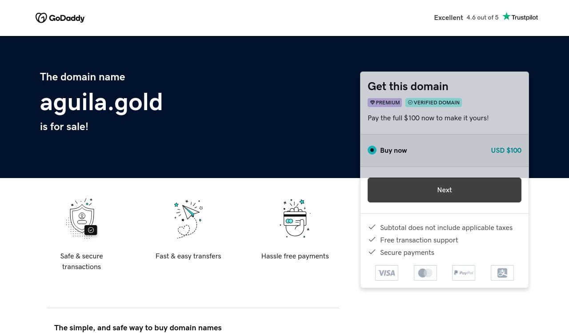Click the GoDaddy logo
The width and height of the screenshot is (569, 333).
[x=60, y=18]
